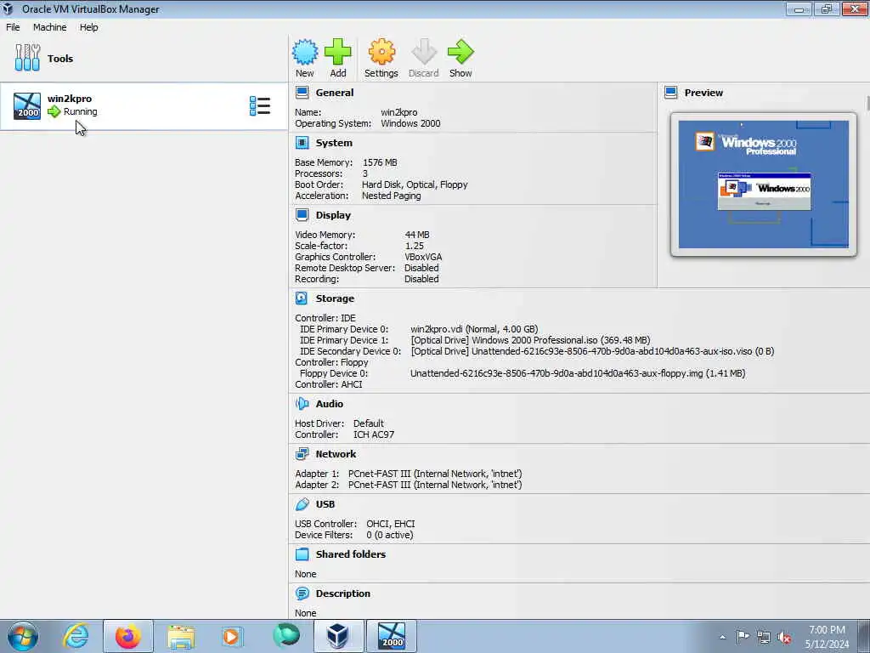The image size is (870, 653).
Task: Click Video Memory 44 MB value
Action: pyautogui.click(x=416, y=235)
